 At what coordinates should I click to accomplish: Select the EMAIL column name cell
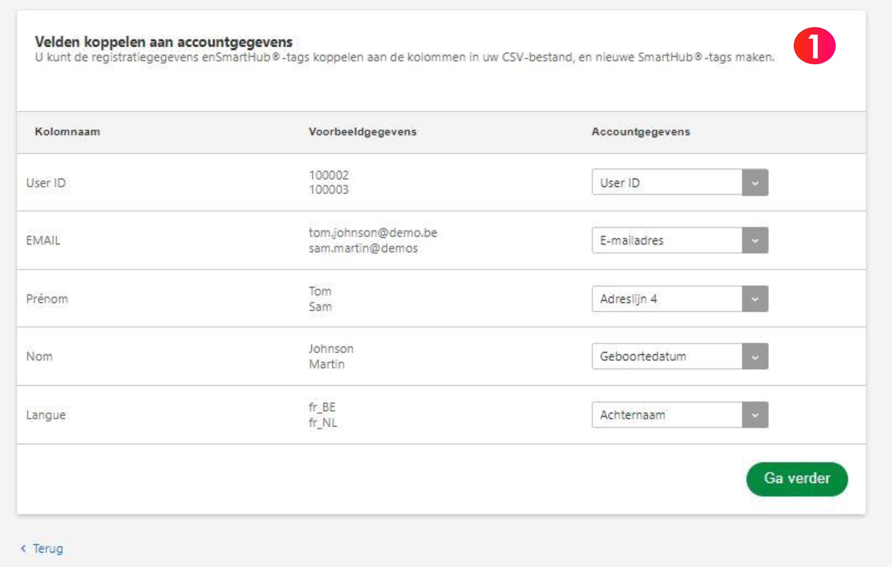coord(43,241)
